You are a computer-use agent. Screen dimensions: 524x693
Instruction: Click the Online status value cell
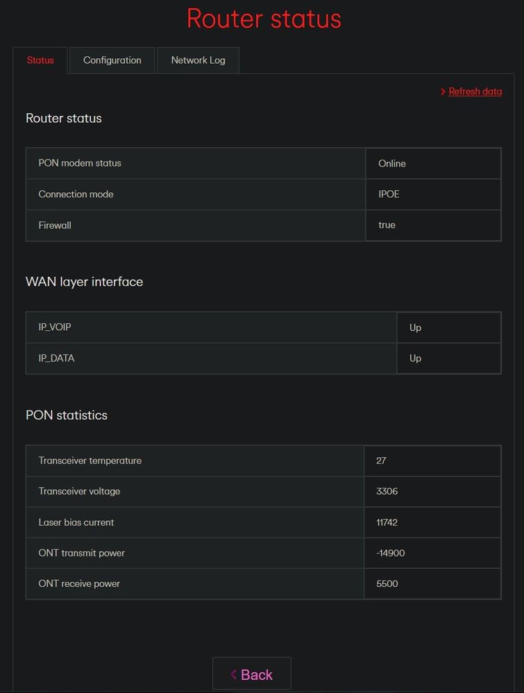pos(433,164)
